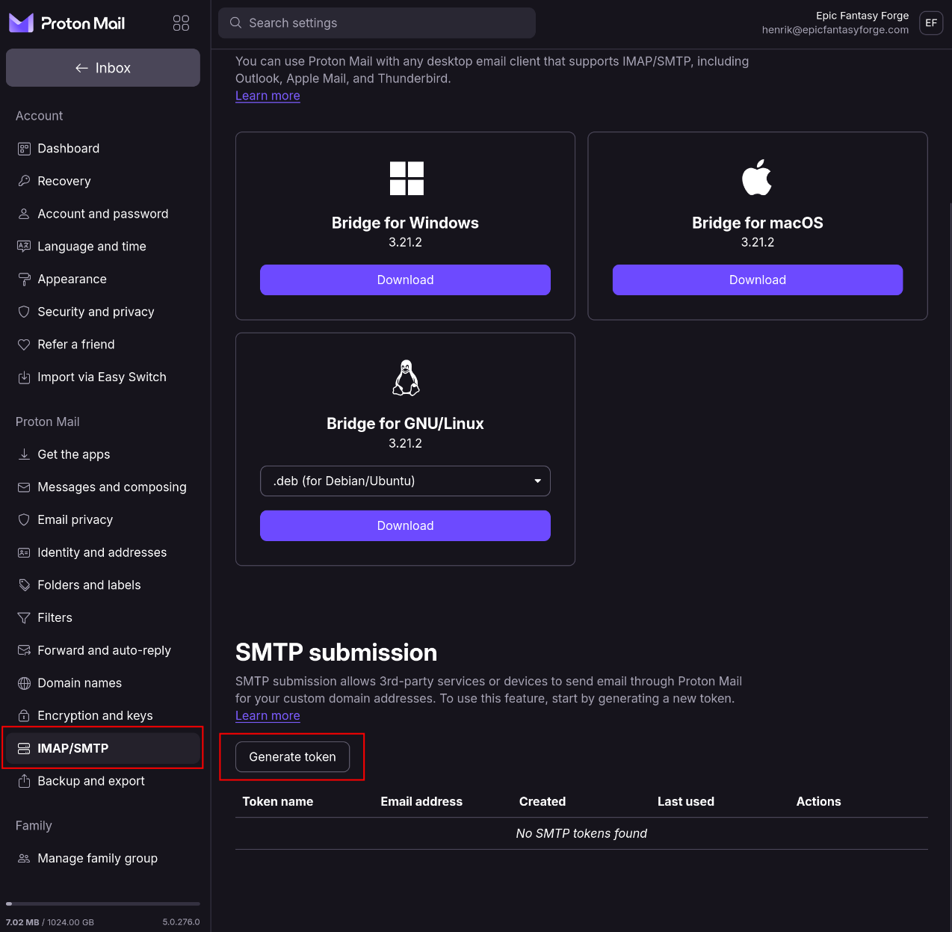The height and width of the screenshot is (932, 952).
Task: Open Manage family group settings
Action: pos(97,859)
